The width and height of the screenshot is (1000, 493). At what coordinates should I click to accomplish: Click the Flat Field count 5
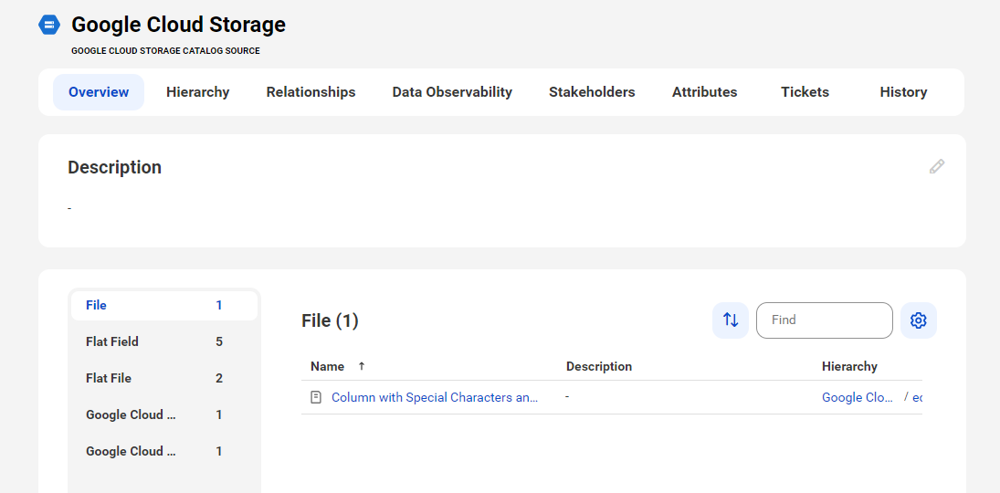click(x=219, y=341)
